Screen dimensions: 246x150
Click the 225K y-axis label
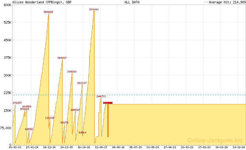point(7,93)
